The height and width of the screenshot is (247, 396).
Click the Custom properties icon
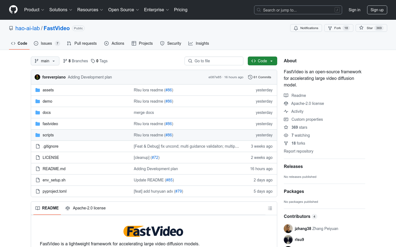[x=286, y=119]
